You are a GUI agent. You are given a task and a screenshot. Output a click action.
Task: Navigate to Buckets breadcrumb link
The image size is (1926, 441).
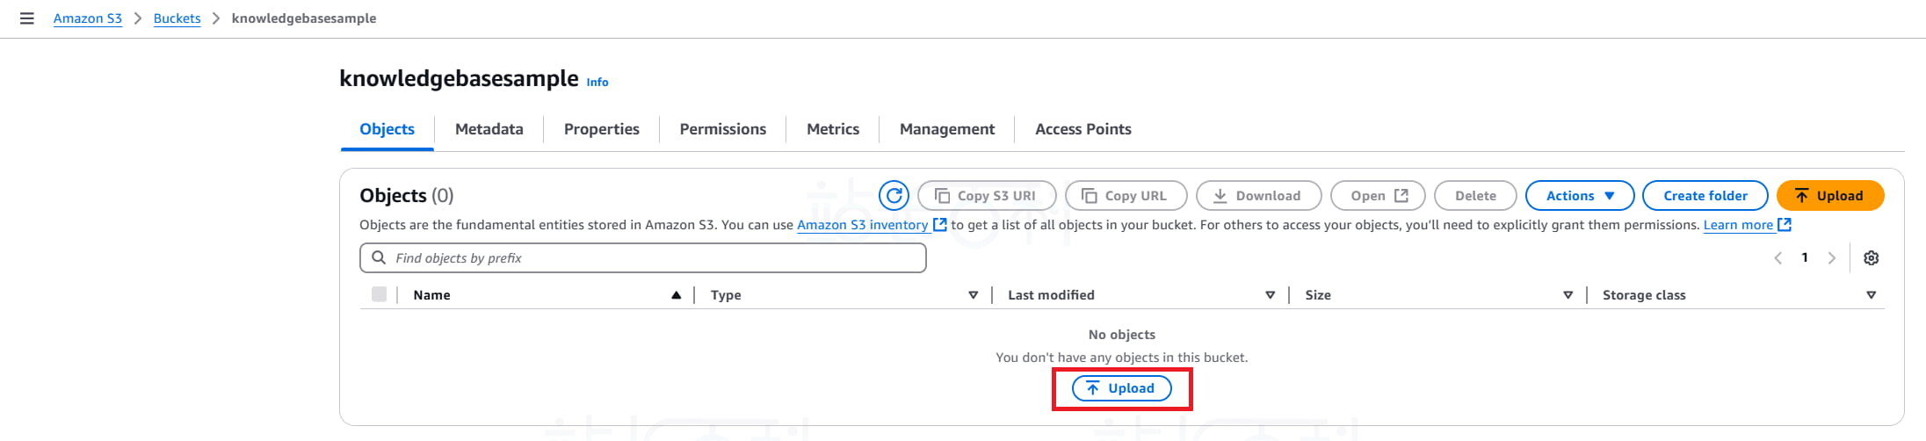pyautogui.click(x=177, y=18)
